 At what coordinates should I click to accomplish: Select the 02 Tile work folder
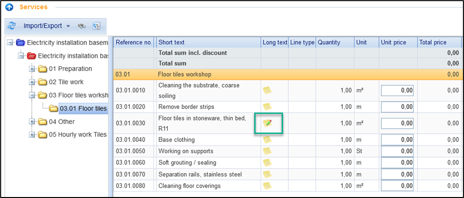click(66, 82)
